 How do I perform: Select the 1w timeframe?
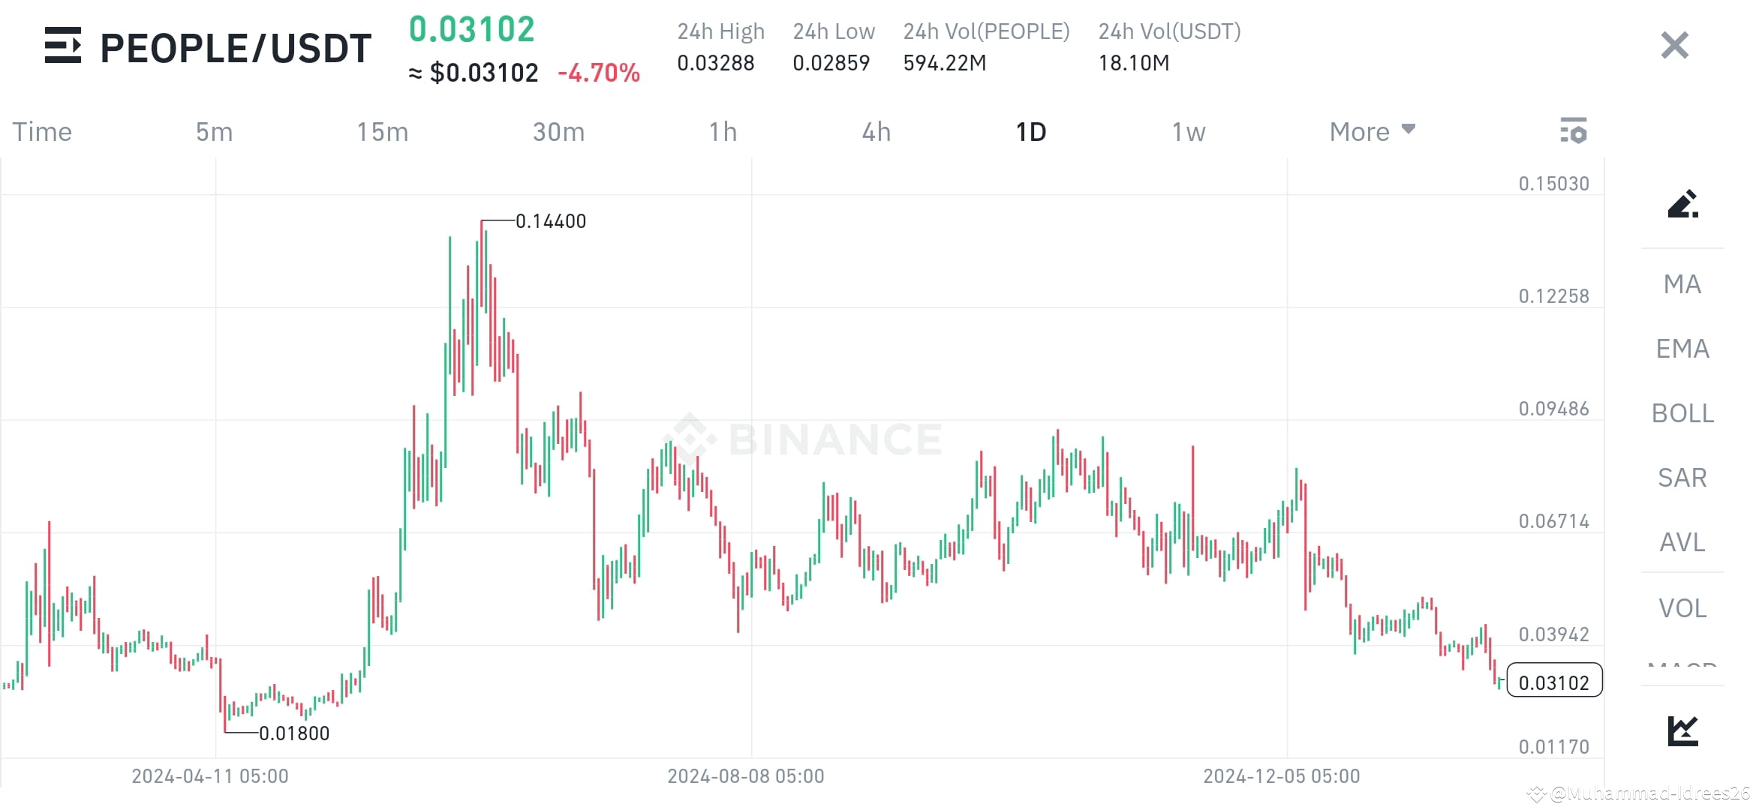pos(1187,131)
